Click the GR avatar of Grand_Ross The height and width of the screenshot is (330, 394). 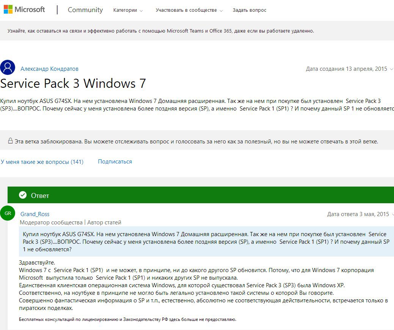(x=8, y=213)
